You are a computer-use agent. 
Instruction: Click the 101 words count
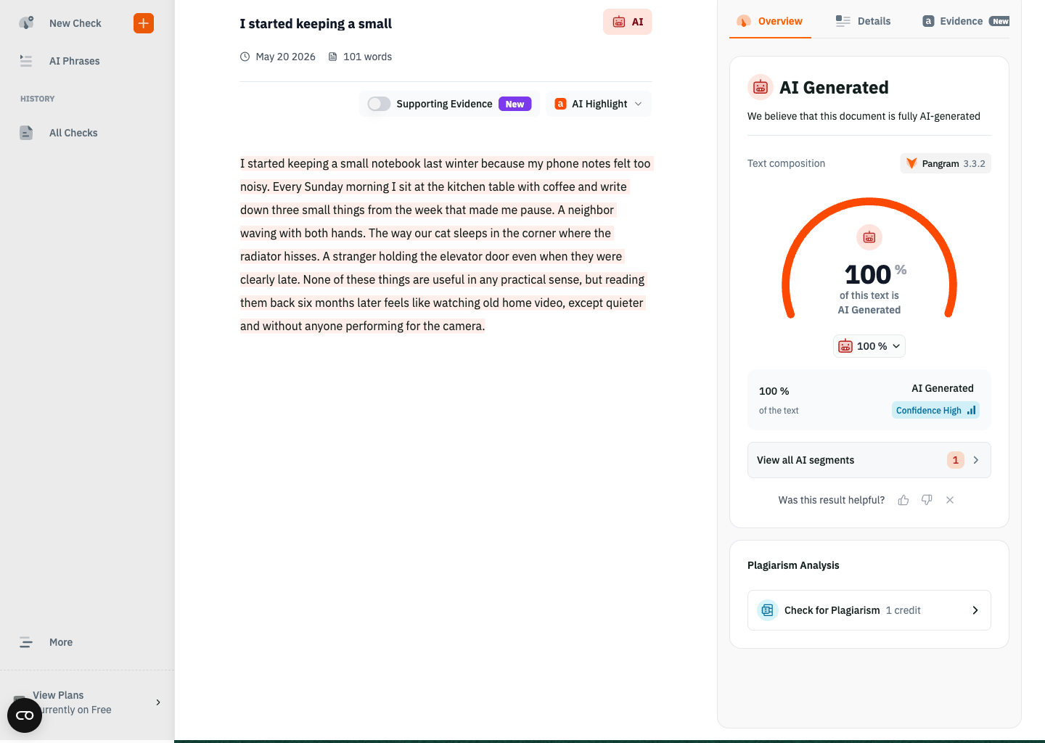367,57
